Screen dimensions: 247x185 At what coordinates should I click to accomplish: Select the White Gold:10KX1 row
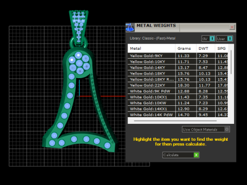tap(178, 97)
